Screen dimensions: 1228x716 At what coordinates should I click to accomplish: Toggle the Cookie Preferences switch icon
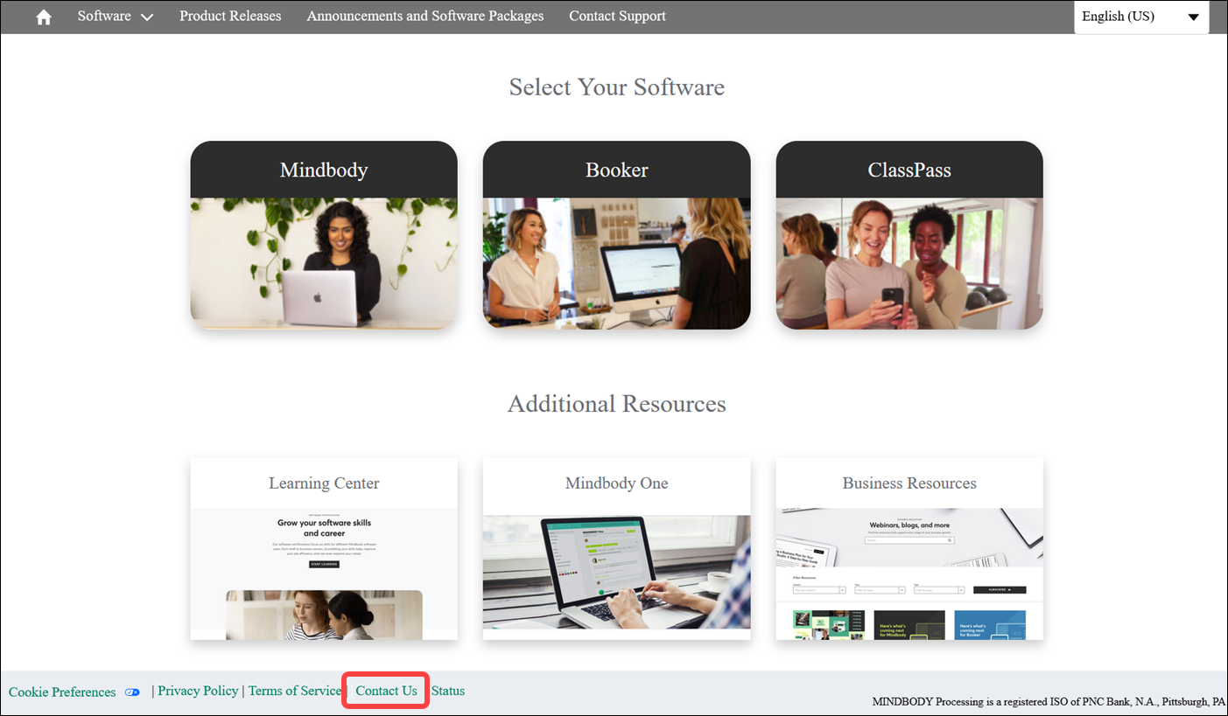pos(132,692)
